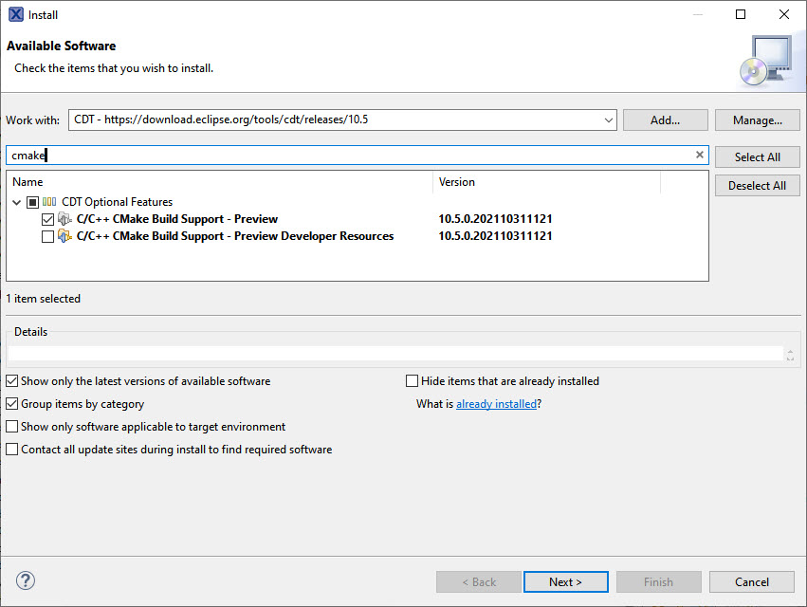Click the CMake Build Support - Preview feature icon

(x=64, y=219)
